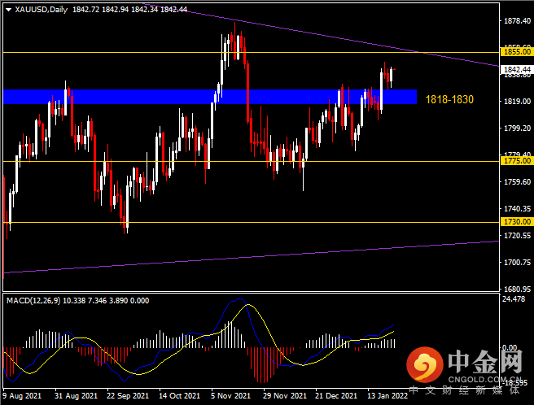Click the XAUUSD,Daily symbol title

point(42,10)
